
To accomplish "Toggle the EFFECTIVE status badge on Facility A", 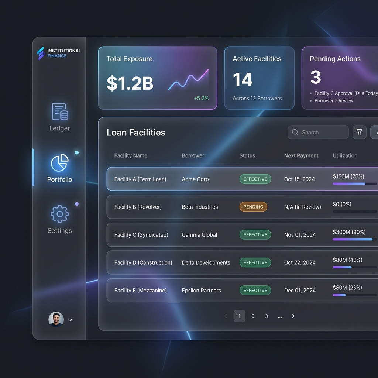I will (255, 179).
